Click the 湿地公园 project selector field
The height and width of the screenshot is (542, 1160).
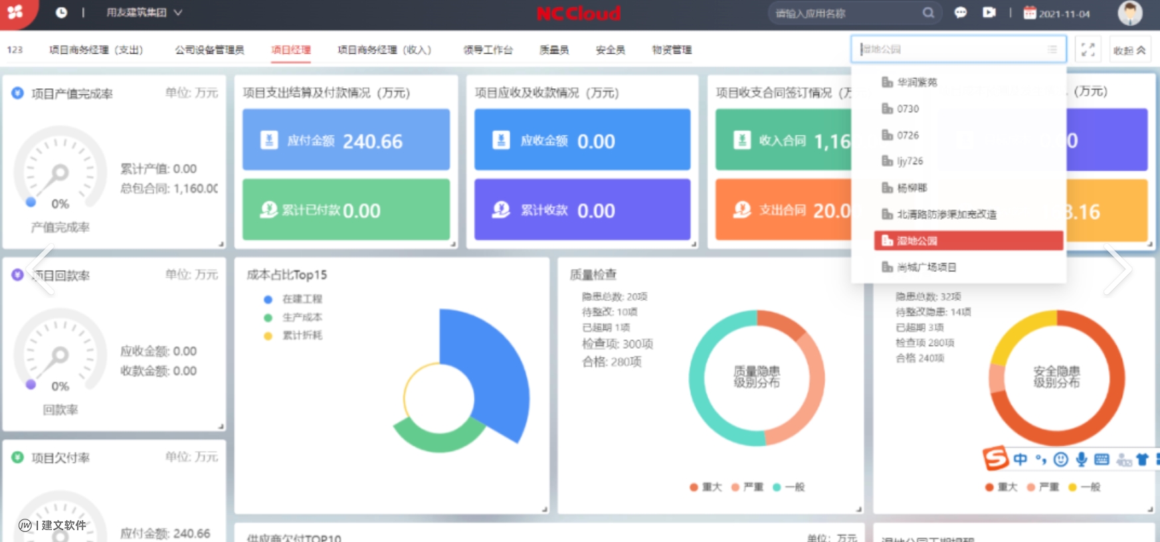pyautogui.click(x=958, y=49)
